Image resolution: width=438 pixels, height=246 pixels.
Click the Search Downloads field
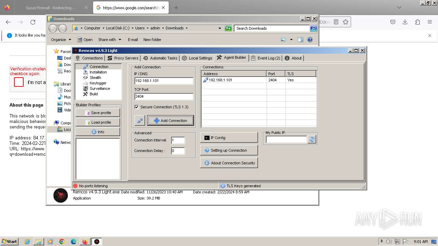click(272, 28)
